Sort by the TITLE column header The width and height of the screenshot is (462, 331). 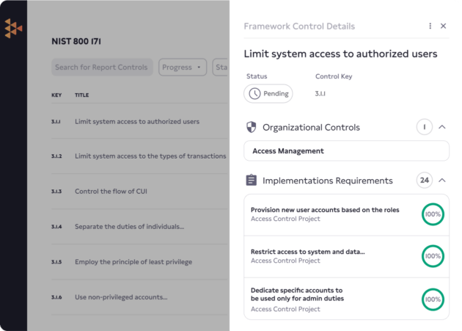tap(81, 95)
